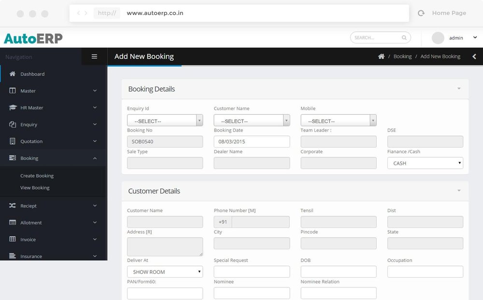Expand the HR Master menu chevron
The height and width of the screenshot is (300, 483).
tap(95, 108)
